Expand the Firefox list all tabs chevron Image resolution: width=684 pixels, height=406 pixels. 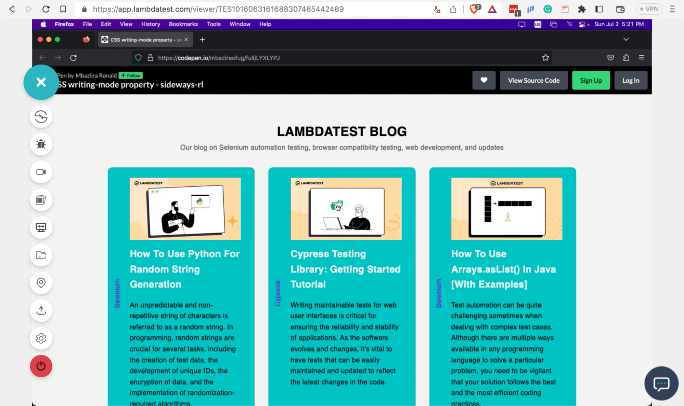point(626,39)
